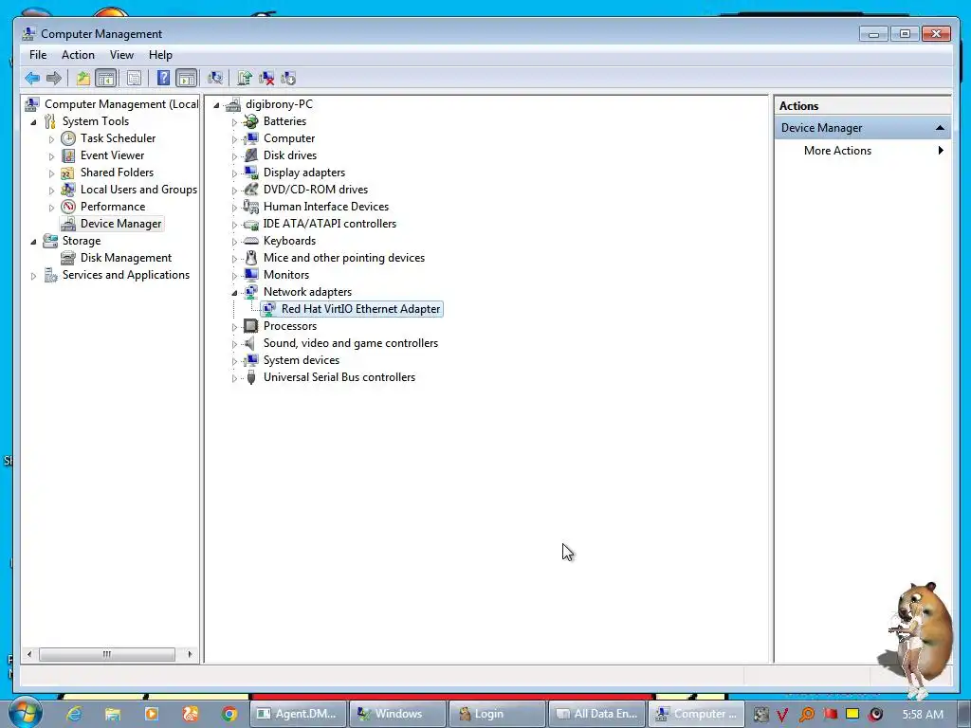Image resolution: width=971 pixels, height=728 pixels.
Task: Click the Monitors category icon
Action: click(250, 274)
